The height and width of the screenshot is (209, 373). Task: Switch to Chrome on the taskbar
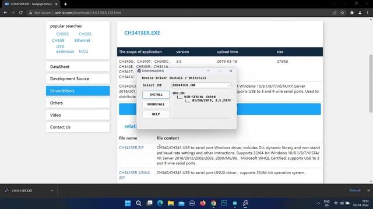[x=213, y=203]
